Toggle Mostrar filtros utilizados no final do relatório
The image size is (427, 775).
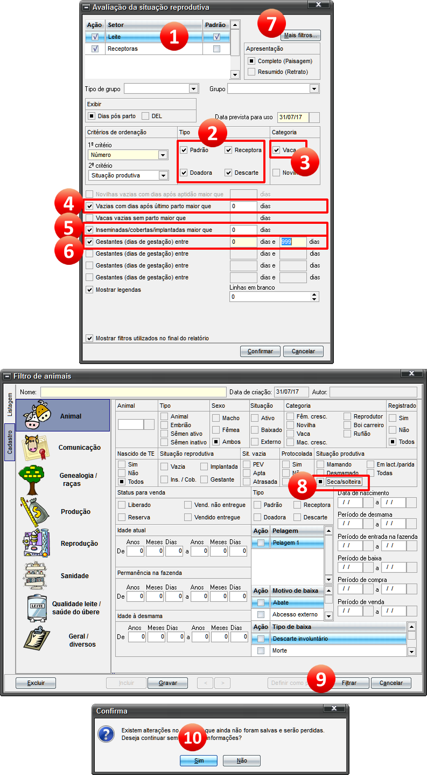[x=90, y=338]
